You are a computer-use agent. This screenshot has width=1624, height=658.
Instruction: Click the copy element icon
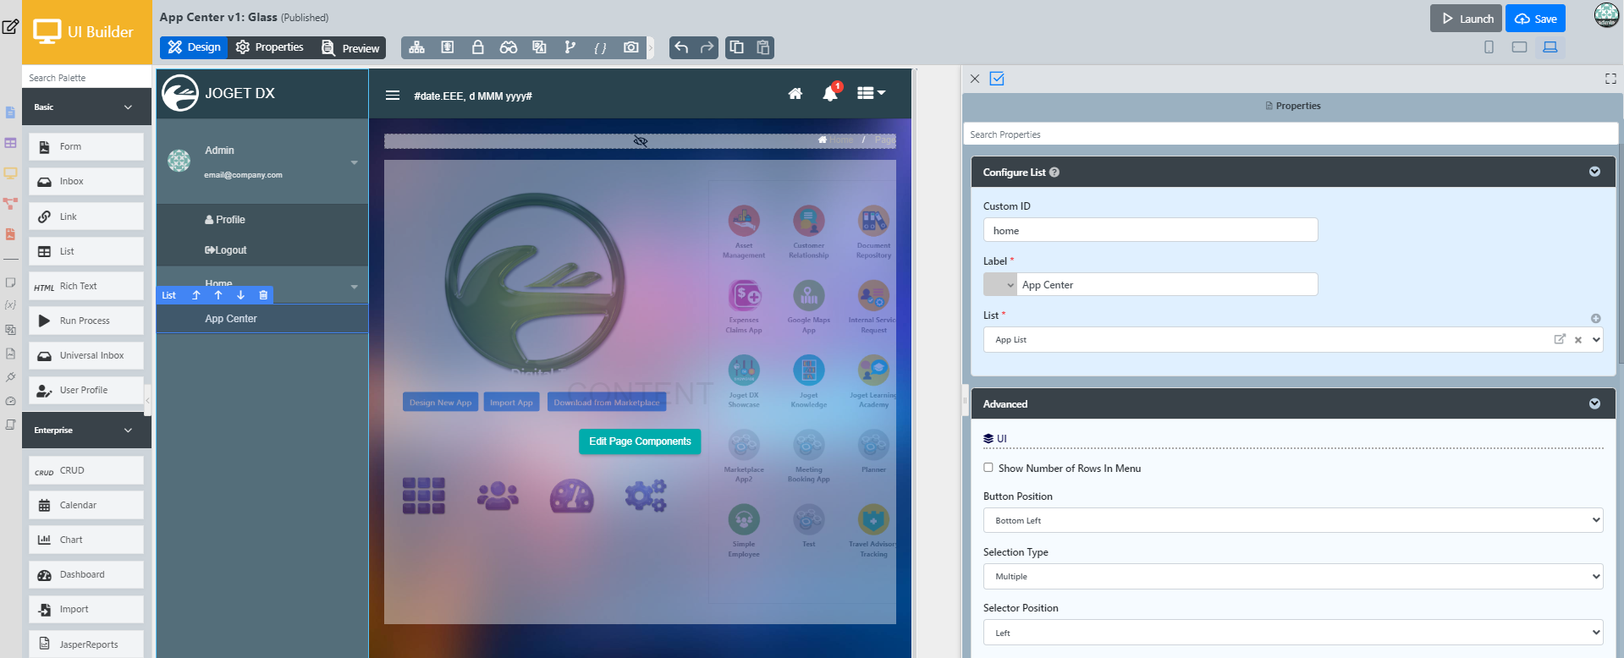click(x=737, y=47)
